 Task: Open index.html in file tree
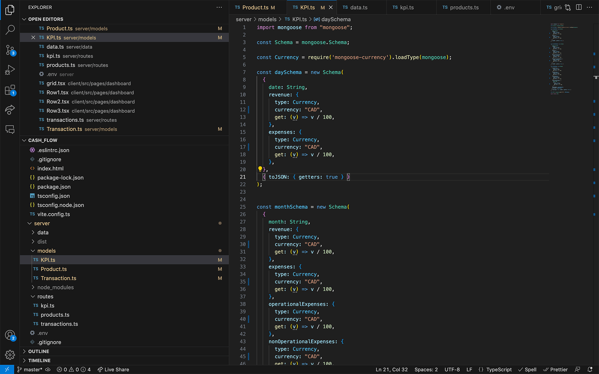click(124, 169)
